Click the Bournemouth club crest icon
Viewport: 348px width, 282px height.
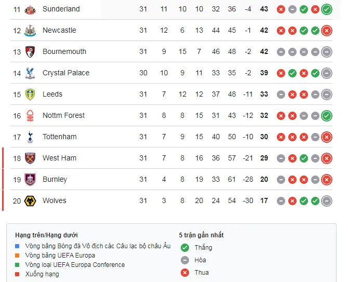30,51
